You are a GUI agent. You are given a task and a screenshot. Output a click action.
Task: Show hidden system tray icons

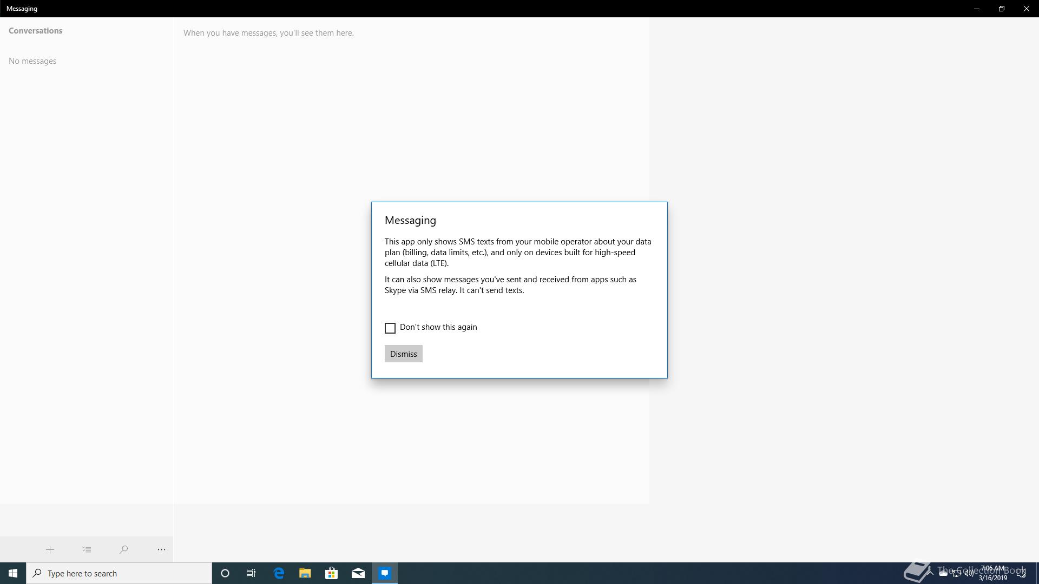pyautogui.click(x=930, y=573)
